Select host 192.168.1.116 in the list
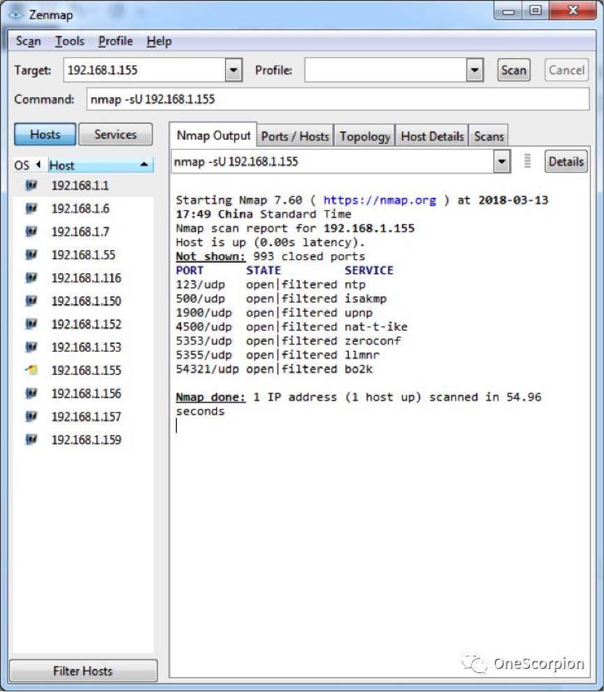The height and width of the screenshot is (692, 604). click(x=83, y=278)
